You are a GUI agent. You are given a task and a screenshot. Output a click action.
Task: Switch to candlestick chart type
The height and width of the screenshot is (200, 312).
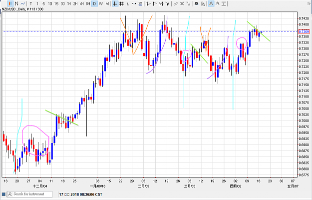[x=10, y=3]
